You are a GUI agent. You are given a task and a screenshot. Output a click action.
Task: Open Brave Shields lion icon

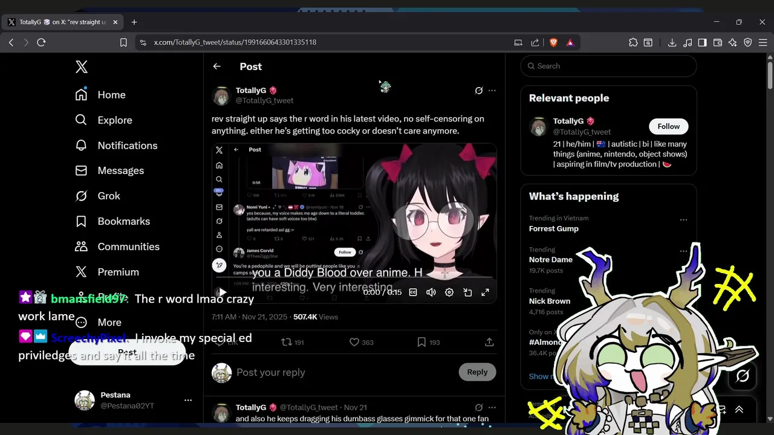tap(553, 42)
